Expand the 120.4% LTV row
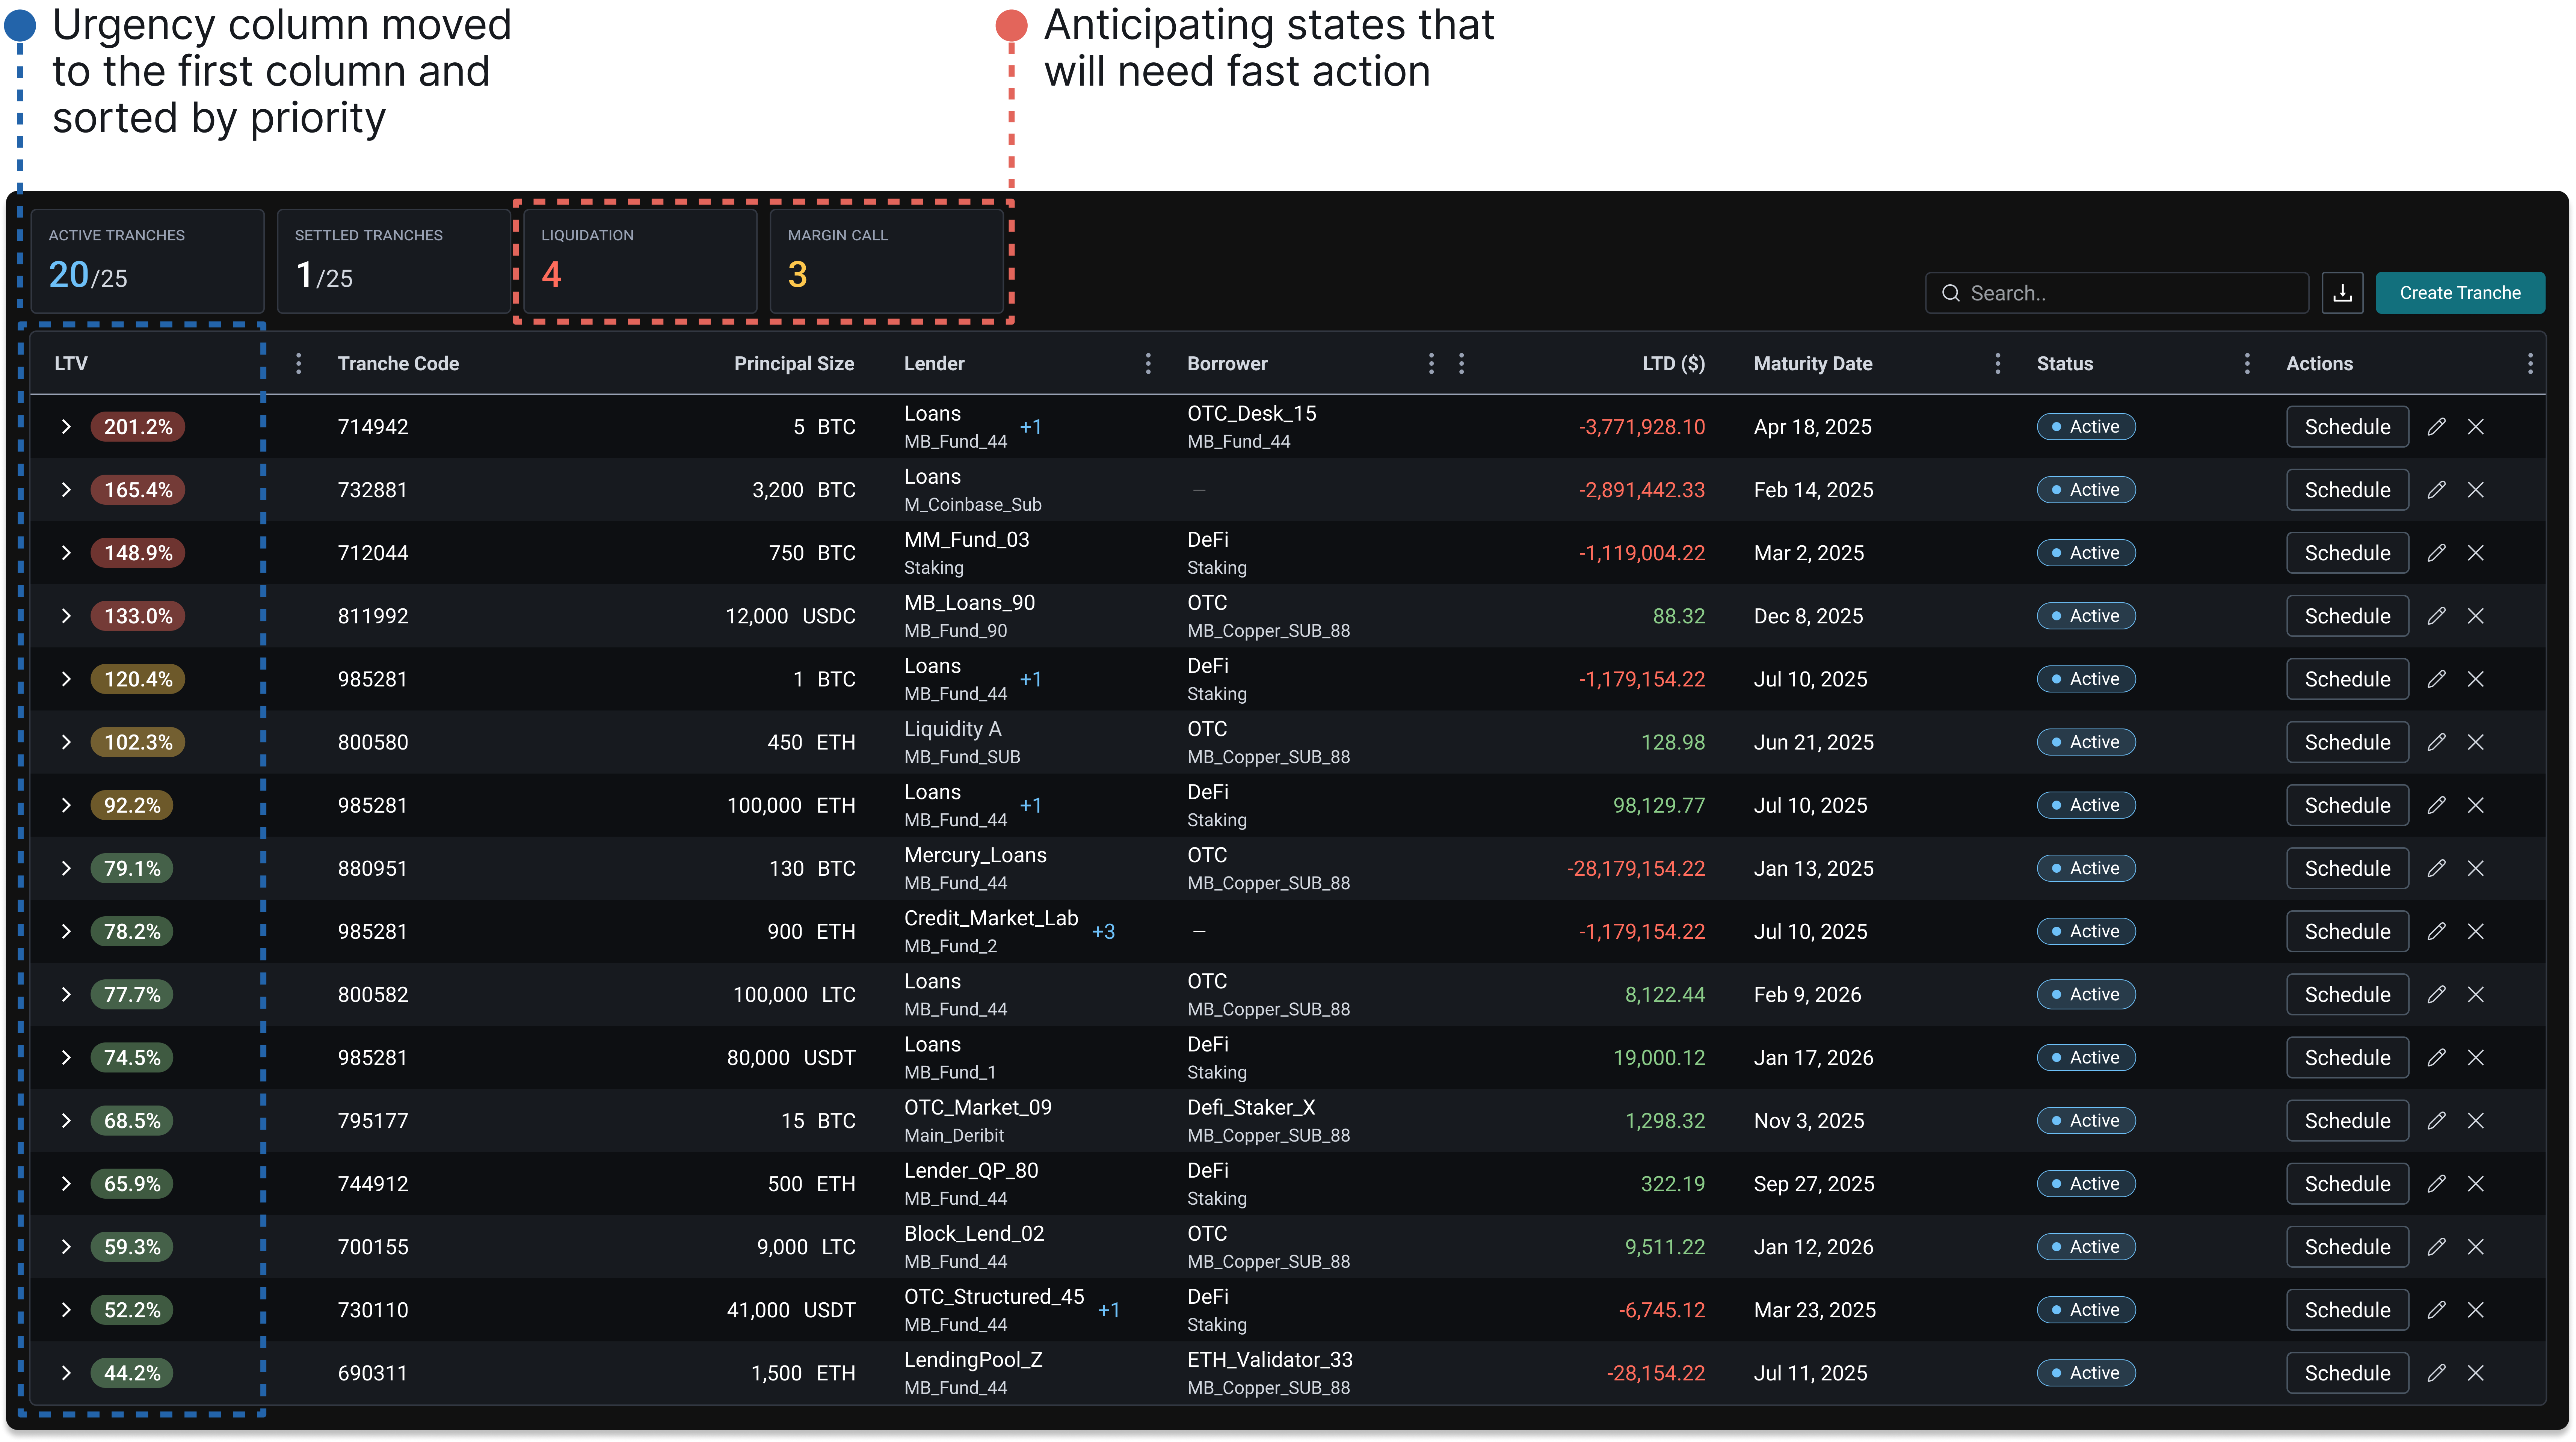 point(66,679)
